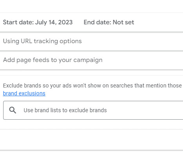Viewport: 183px width, 153px height.
Task: Click the blank header area above Start date row
Action: click(x=91, y=6)
